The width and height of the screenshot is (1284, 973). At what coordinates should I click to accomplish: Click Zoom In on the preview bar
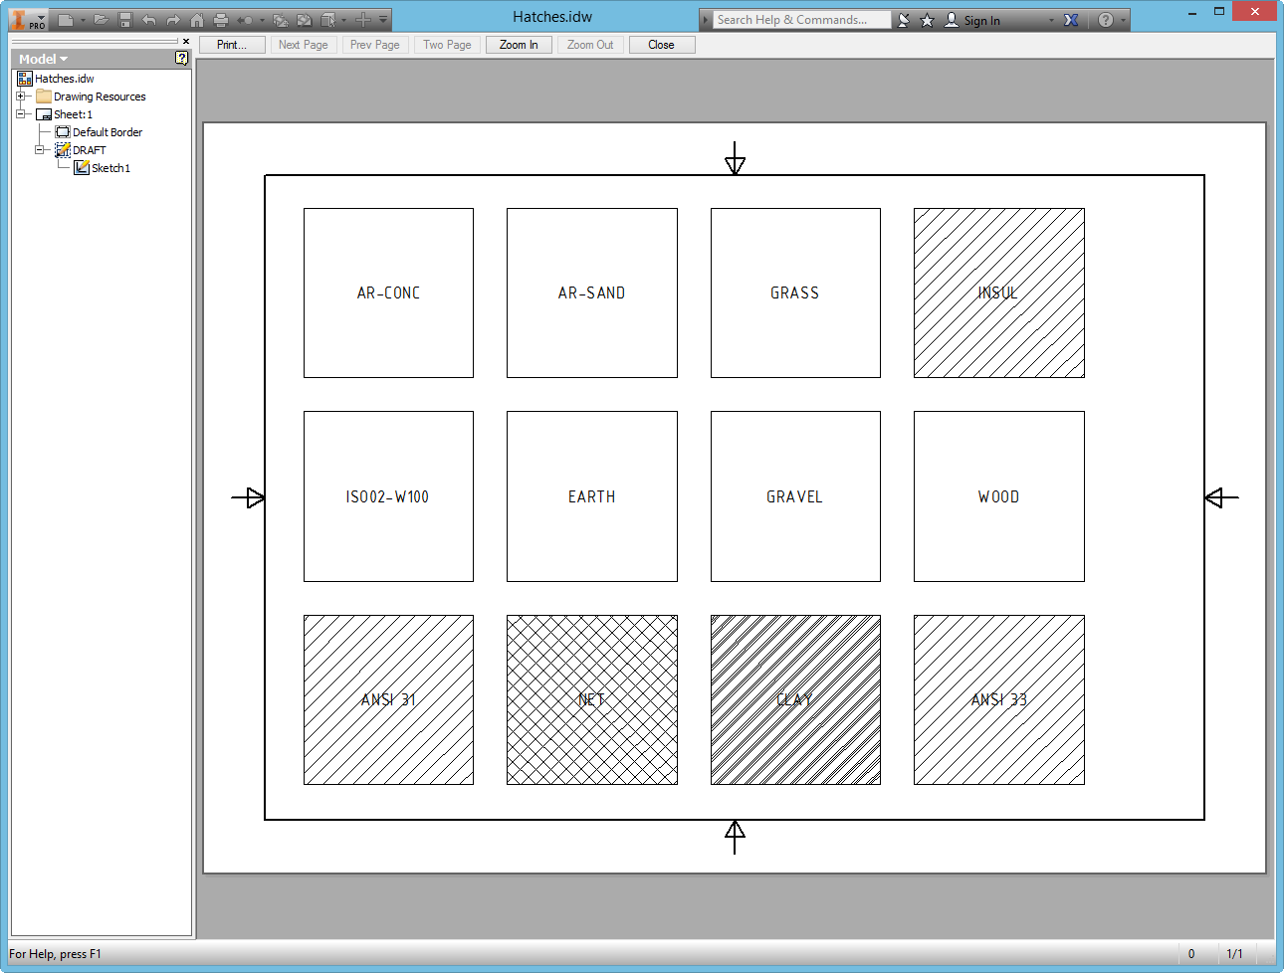pyautogui.click(x=518, y=44)
